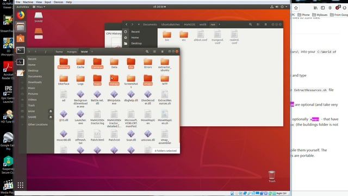Open the Files app in the dock
The image size is (348, 196).
[x=21, y=27]
